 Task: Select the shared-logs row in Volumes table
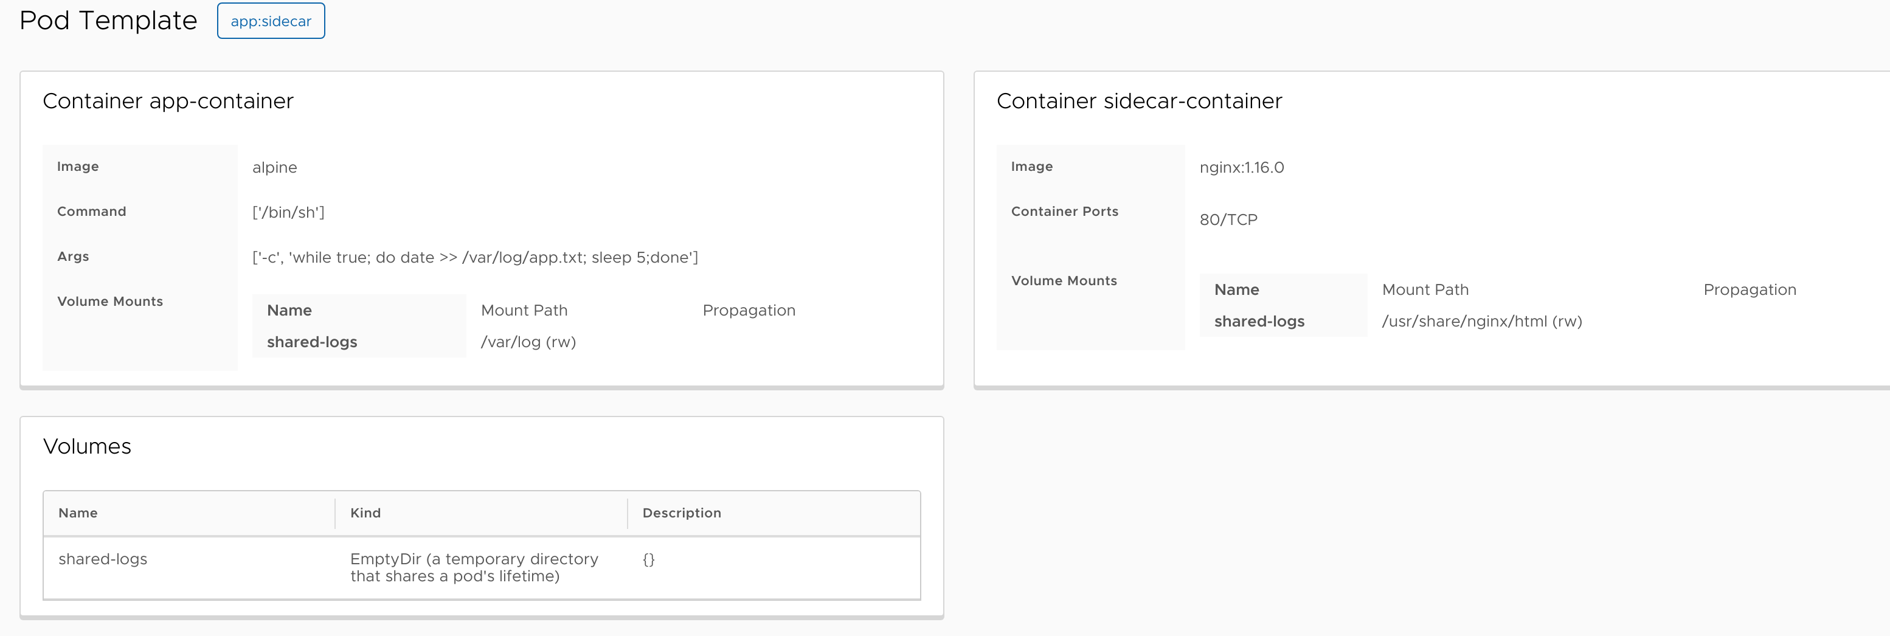coord(103,559)
